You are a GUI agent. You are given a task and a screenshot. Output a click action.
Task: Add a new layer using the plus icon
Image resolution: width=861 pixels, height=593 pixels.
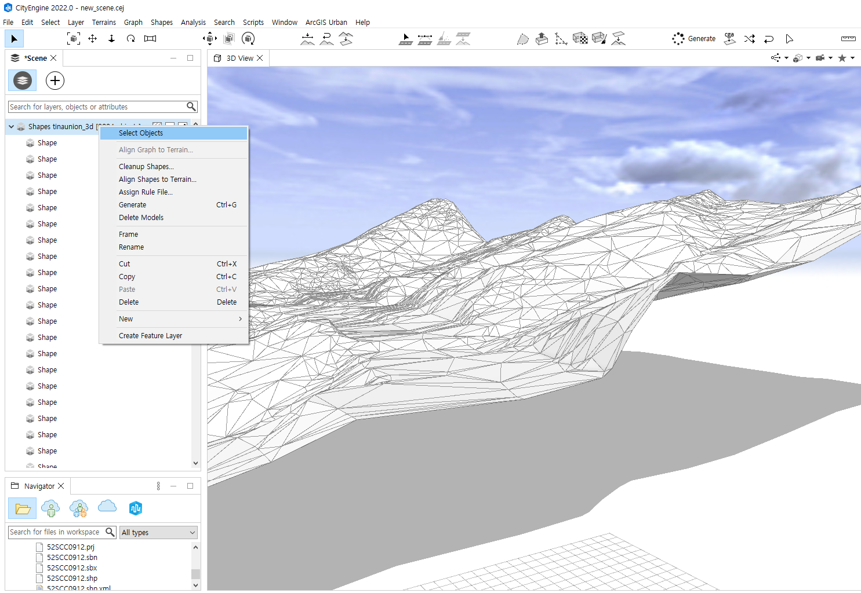55,80
